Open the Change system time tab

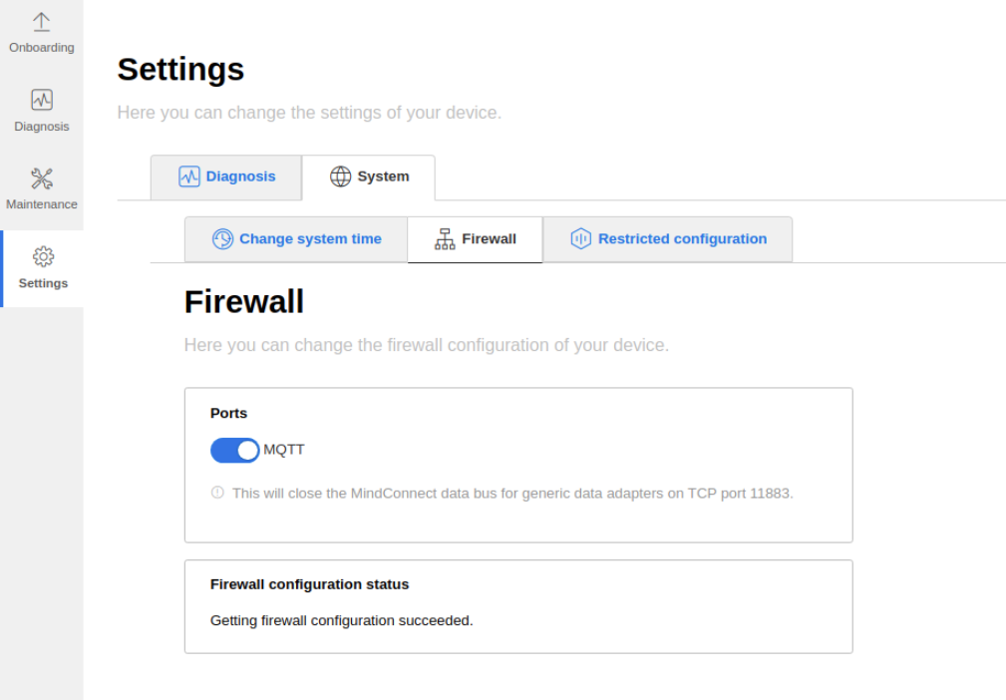tap(310, 239)
